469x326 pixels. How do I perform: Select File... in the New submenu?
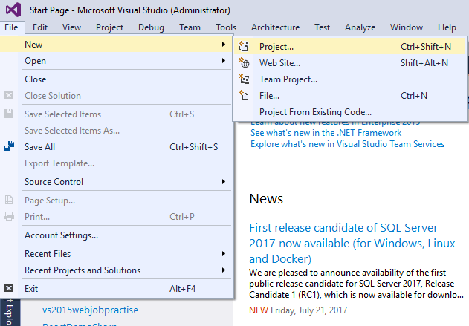tap(350, 96)
